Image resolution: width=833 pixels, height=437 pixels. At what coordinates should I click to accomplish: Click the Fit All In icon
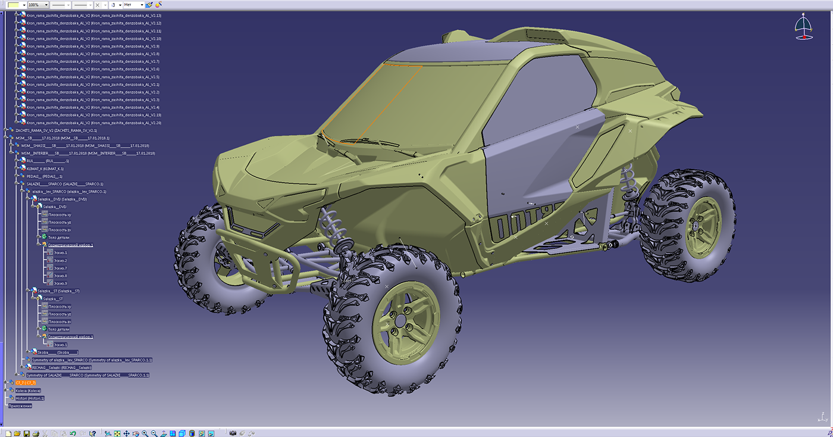(x=117, y=433)
